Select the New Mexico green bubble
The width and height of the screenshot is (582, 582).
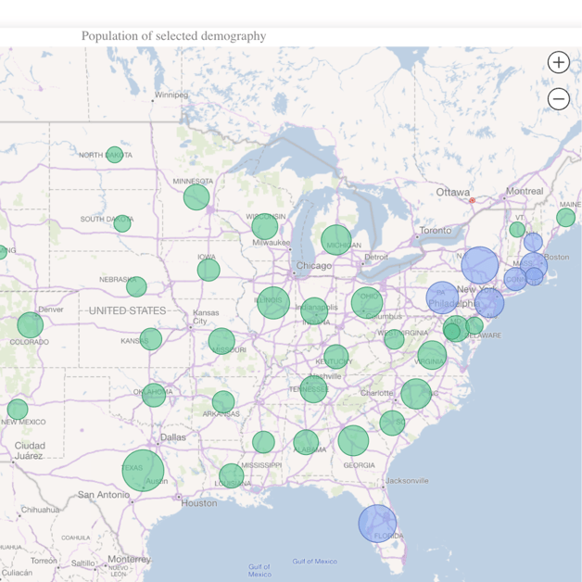click(x=18, y=410)
